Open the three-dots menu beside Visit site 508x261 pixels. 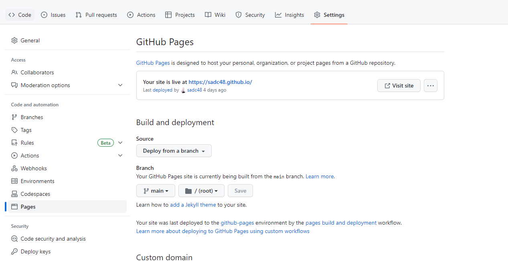pos(431,86)
